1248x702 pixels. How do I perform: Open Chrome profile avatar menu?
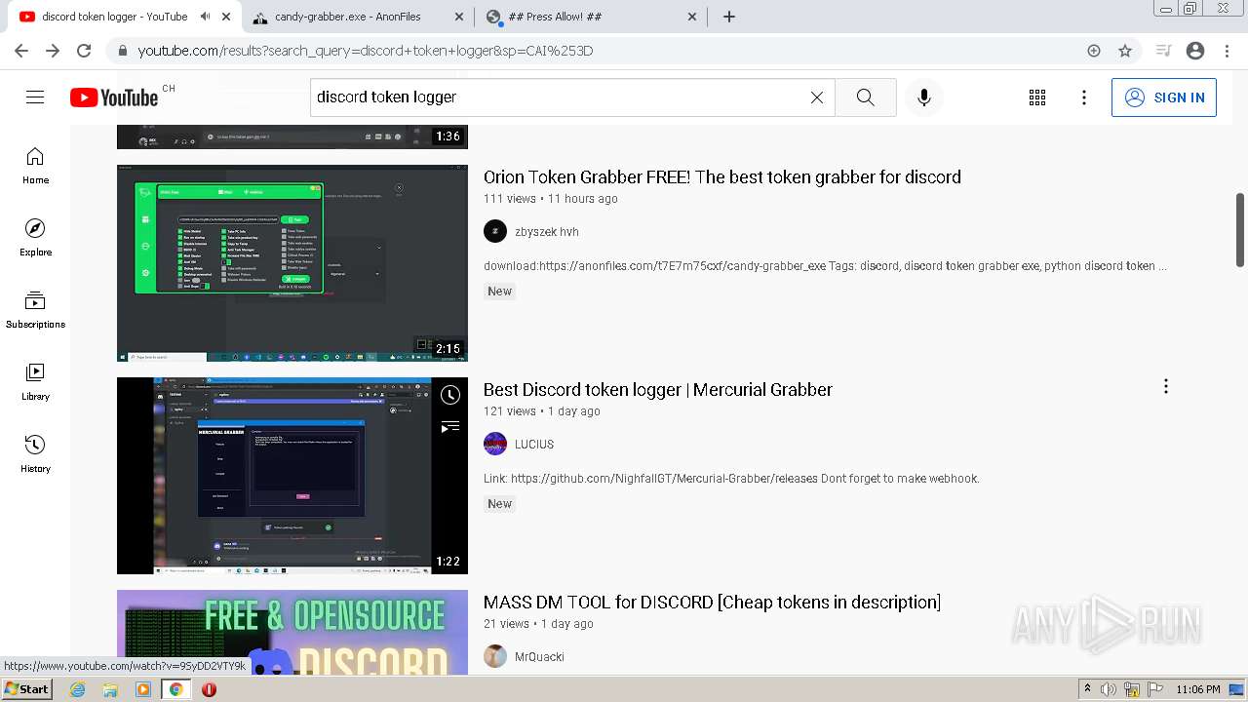click(1195, 51)
